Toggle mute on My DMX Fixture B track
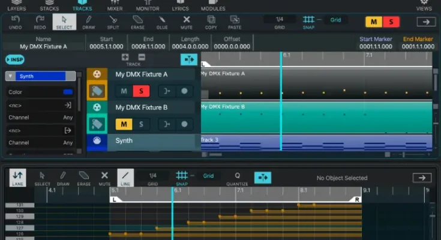 click(x=124, y=124)
